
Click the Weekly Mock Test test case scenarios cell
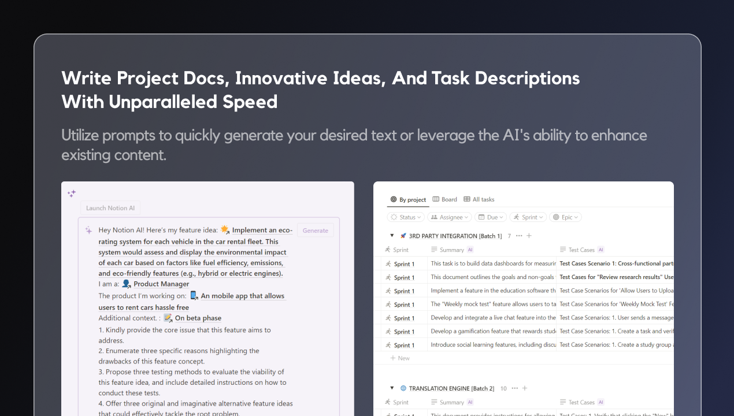pos(615,304)
